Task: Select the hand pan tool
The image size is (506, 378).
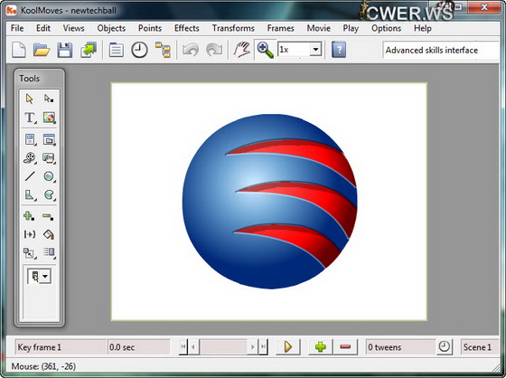Action: (241, 50)
